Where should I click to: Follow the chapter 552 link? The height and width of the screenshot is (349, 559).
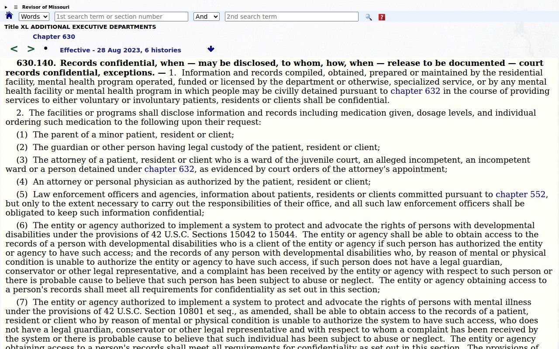coord(521,195)
